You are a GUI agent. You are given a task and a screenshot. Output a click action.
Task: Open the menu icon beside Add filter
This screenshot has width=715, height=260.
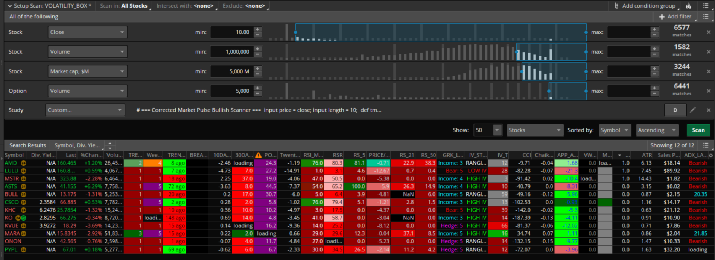[x=706, y=17]
